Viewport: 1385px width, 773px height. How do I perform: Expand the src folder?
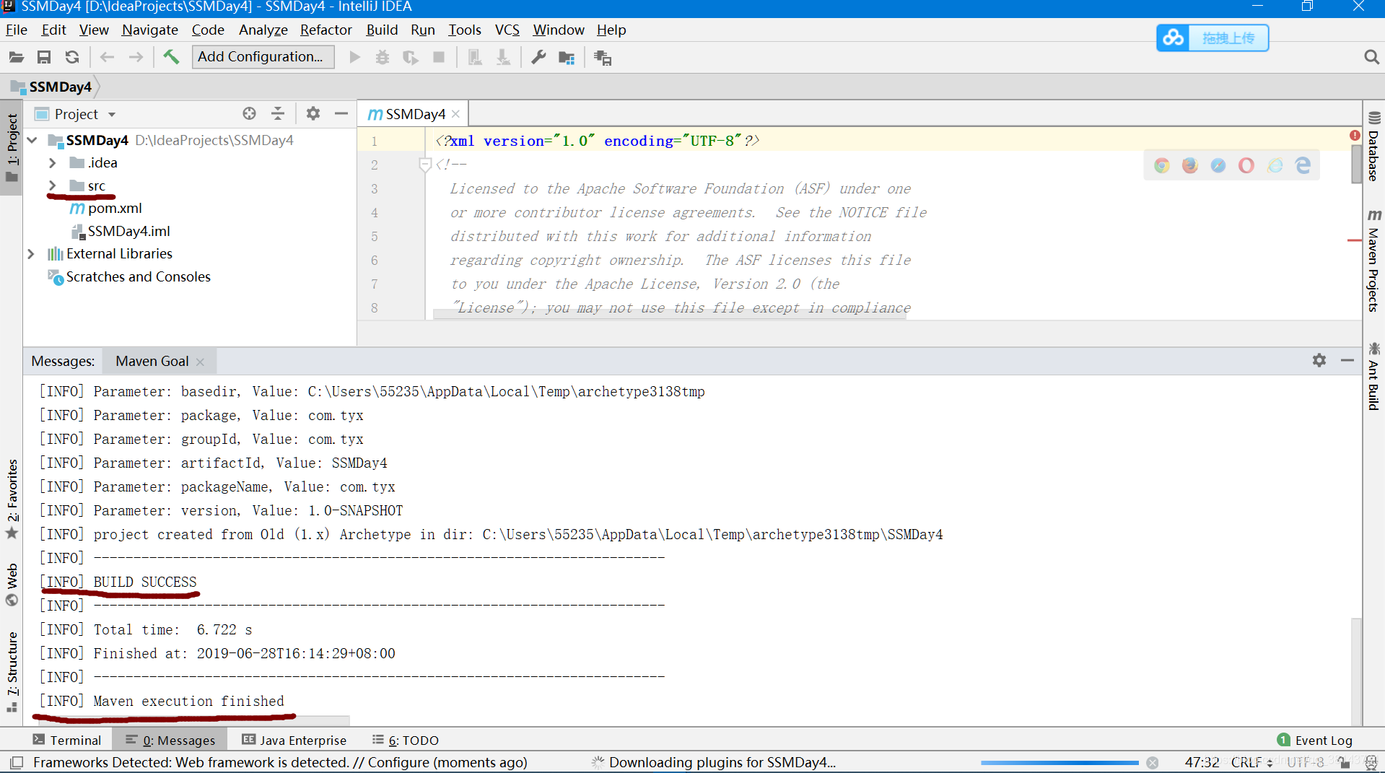click(x=53, y=185)
